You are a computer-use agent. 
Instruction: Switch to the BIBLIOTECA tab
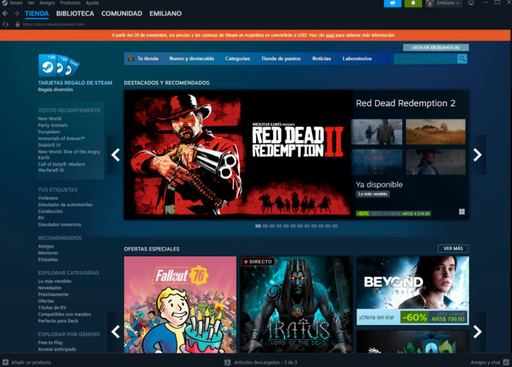tap(75, 13)
